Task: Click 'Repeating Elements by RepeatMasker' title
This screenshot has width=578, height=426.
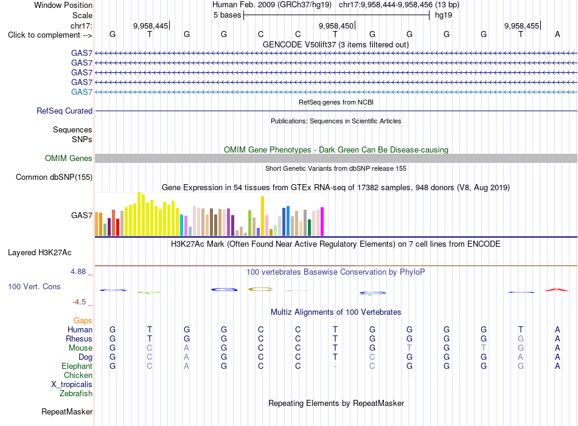Action: pos(336,403)
